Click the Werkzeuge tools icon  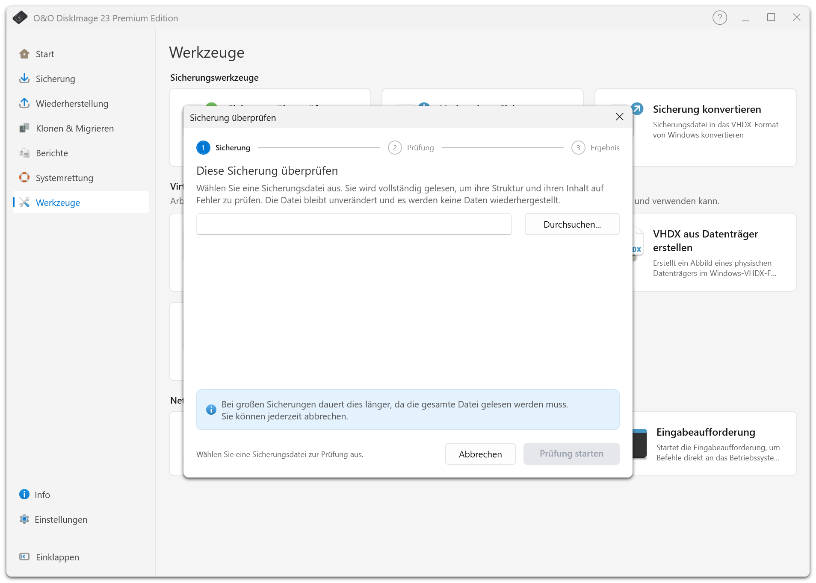coord(24,202)
